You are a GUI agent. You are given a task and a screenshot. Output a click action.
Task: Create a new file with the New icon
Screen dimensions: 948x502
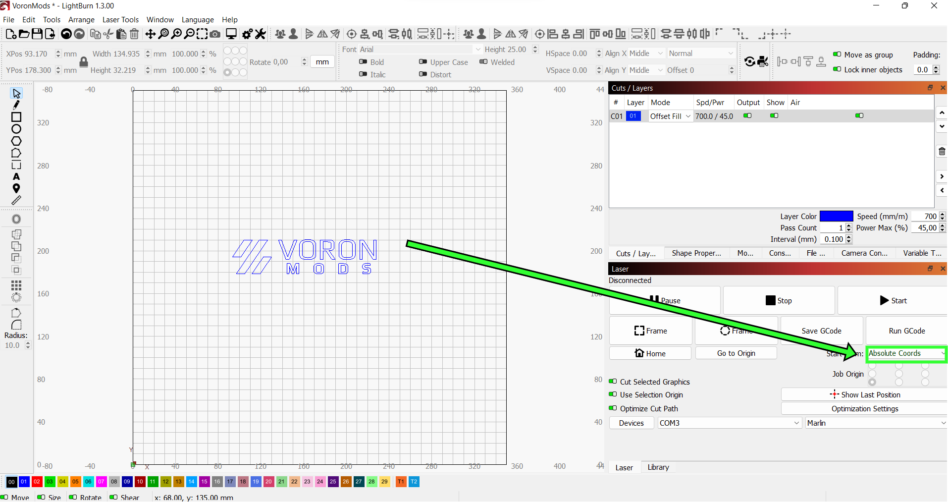[x=11, y=34]
